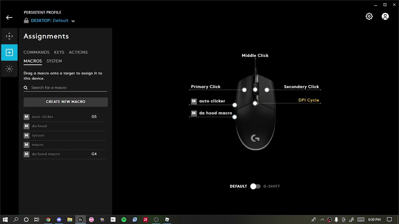Select the da hood macro row with G4
The width and height of the screenshot is (399, 224).
[65, 154]
